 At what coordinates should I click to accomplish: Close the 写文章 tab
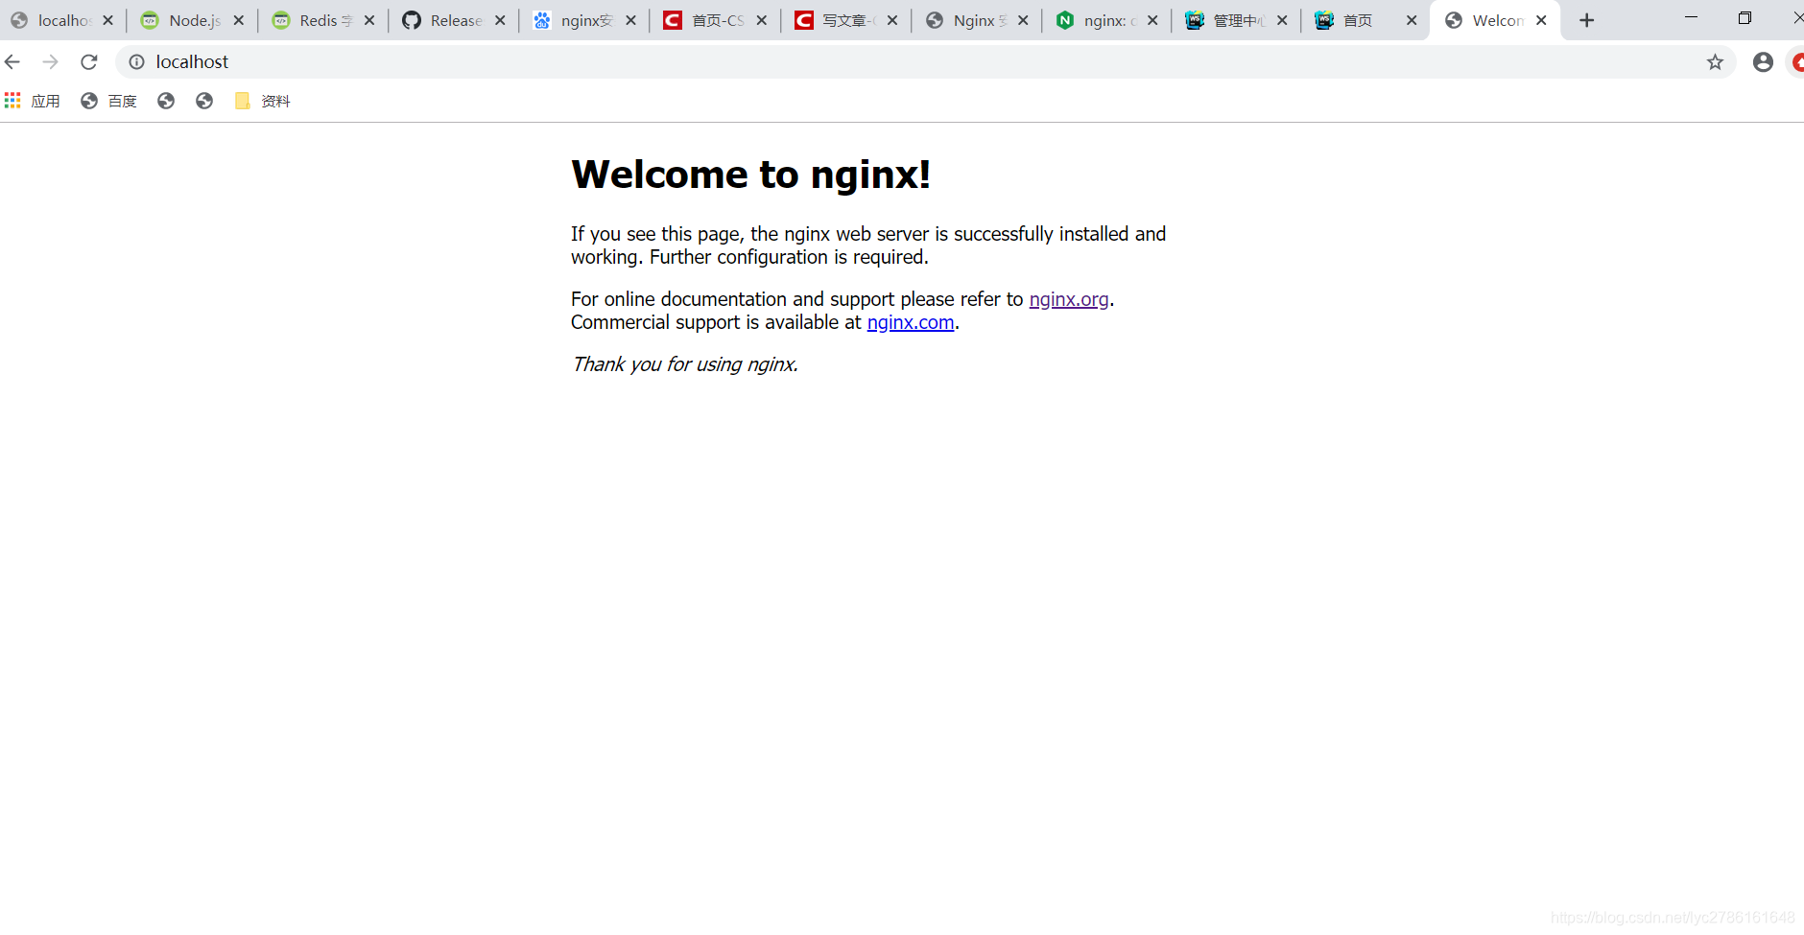click(892, 20)
